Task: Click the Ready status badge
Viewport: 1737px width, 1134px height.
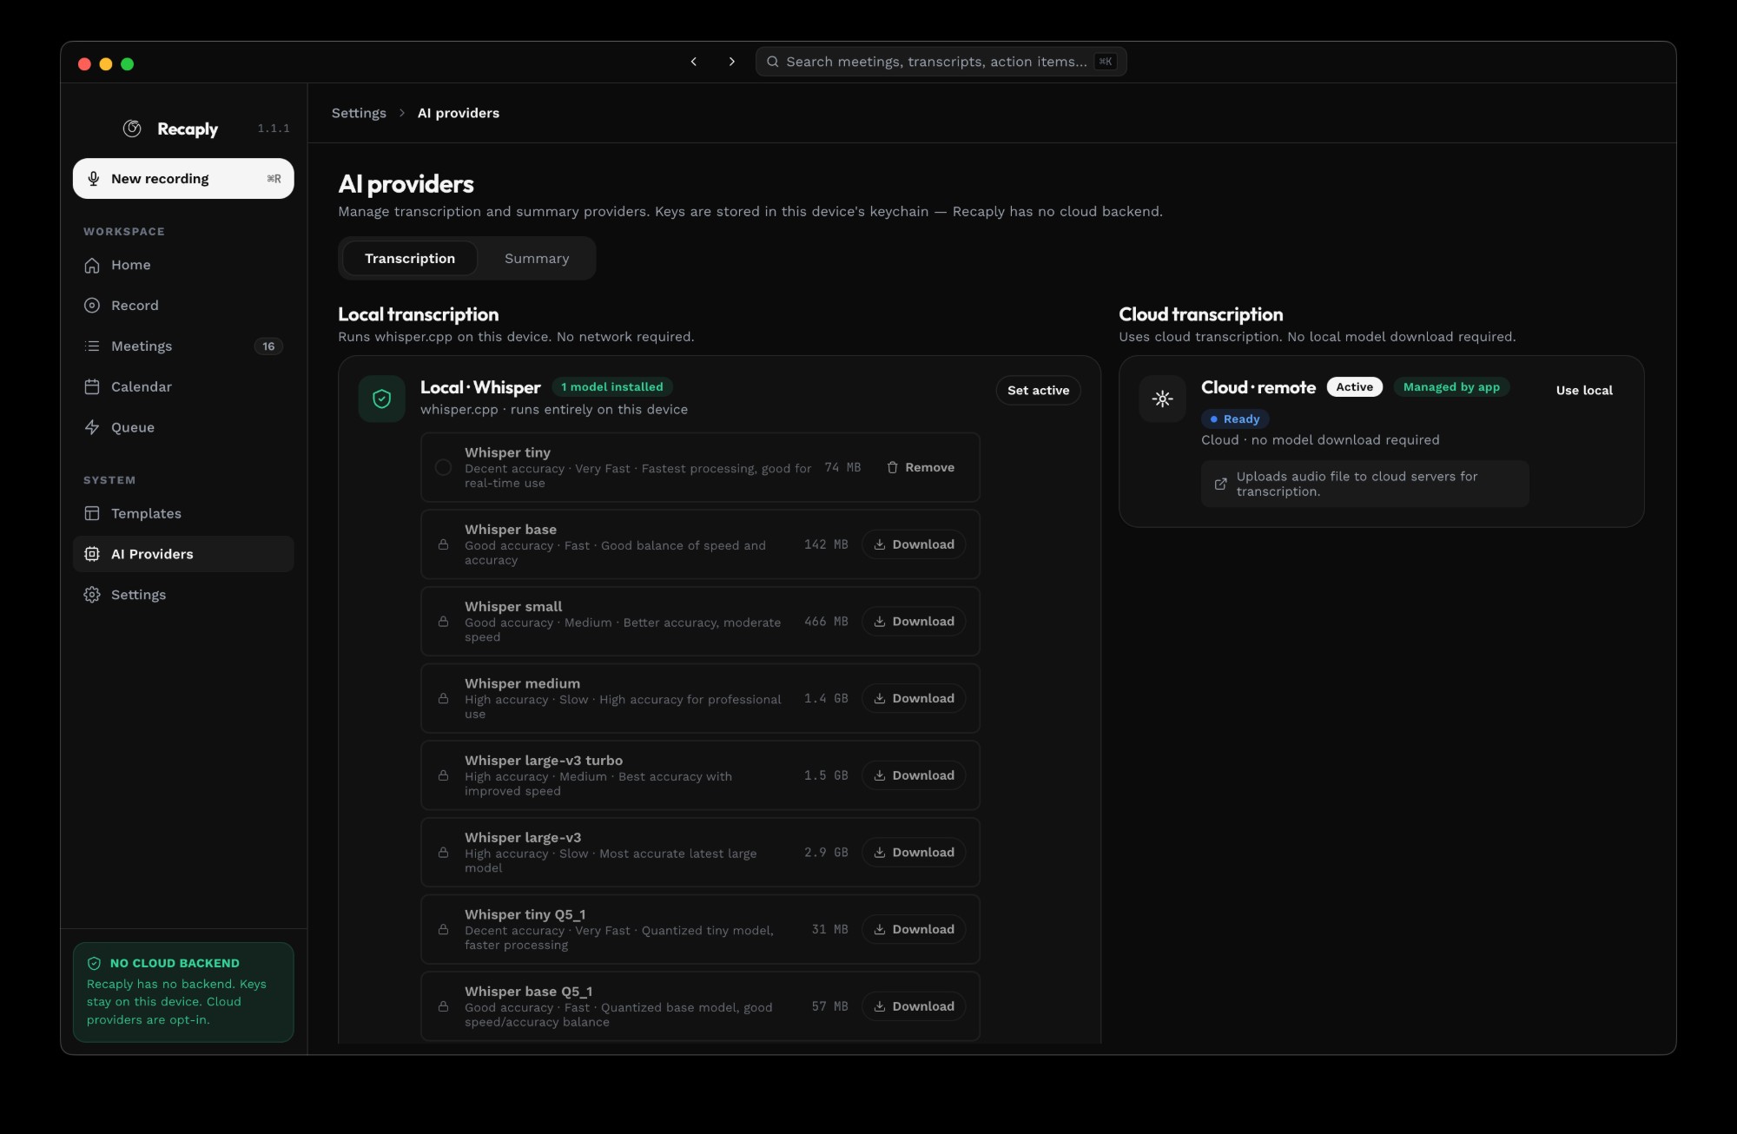Action: 1235,419
